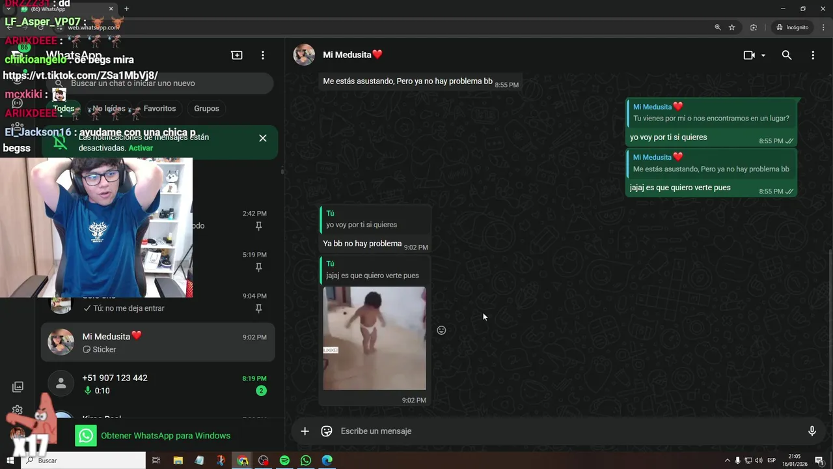Click message 'Ya bb no hay problema'
This screenshot has width=833, height=469.
(362, 244)
